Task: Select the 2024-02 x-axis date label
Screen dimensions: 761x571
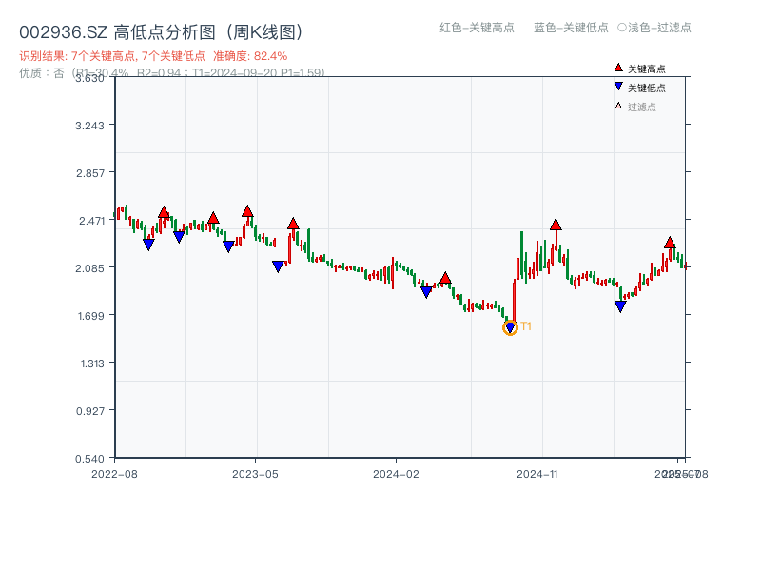Action: (396, 473)
